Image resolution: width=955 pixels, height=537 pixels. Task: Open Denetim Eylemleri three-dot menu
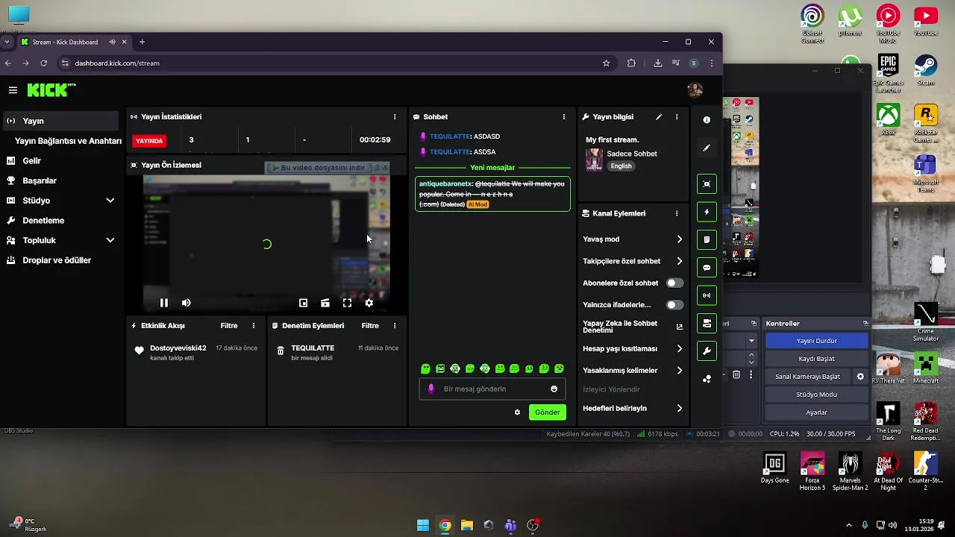pyautogui.click(x=395, y=326)
